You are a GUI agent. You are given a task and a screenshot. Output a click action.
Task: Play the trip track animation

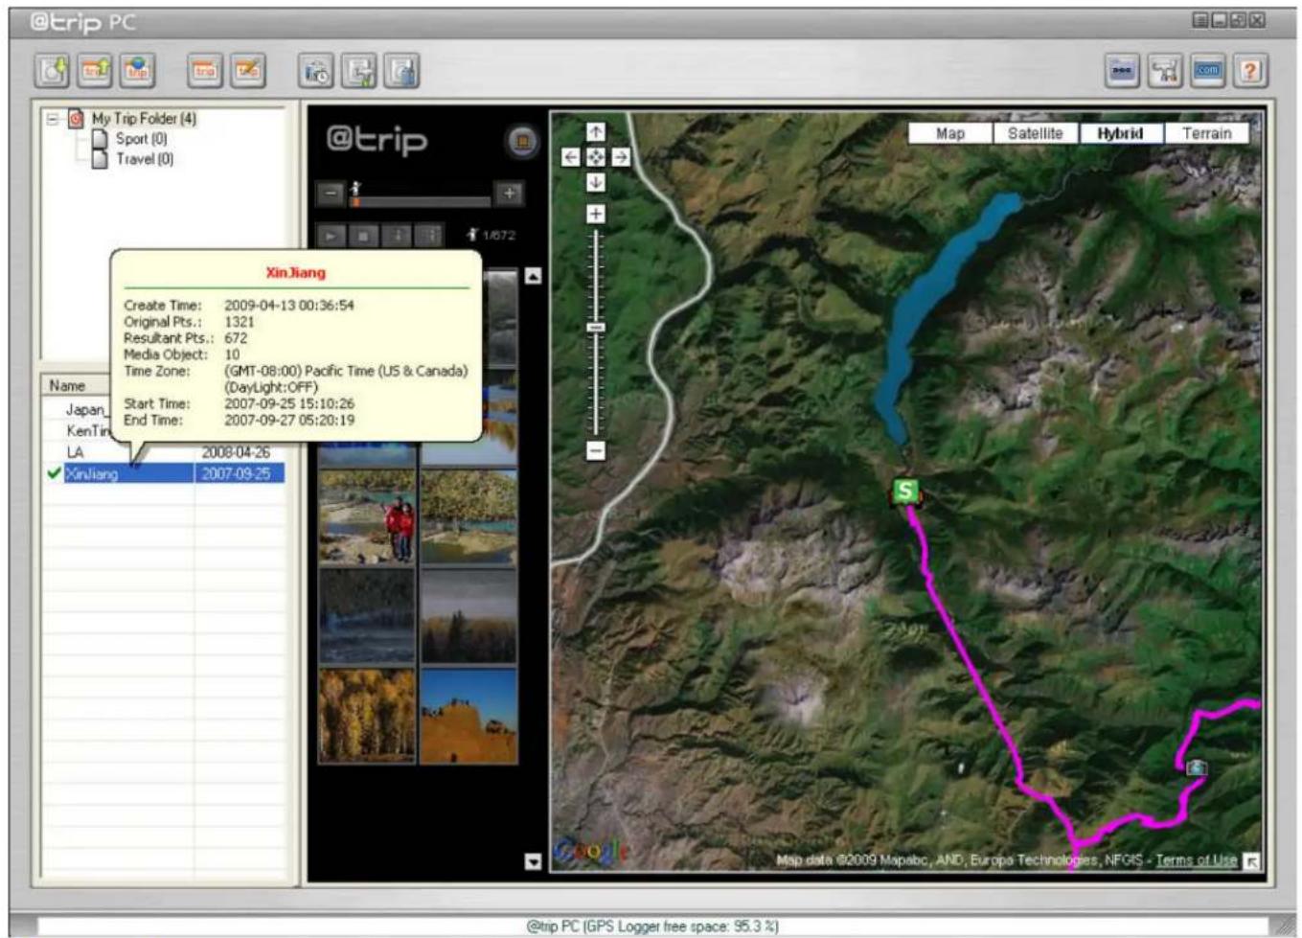(x=331, y=236)
